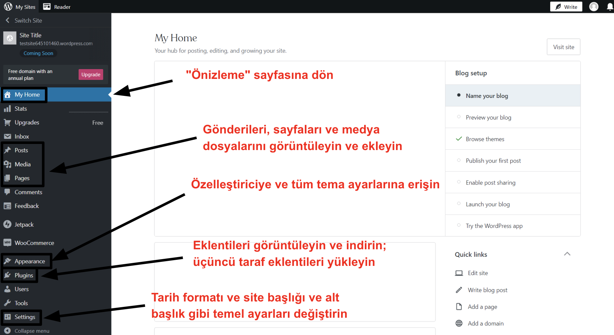Click the Media icon in the sidebar
The width and height of the screenshot is (614, 335).
[7, 164]
